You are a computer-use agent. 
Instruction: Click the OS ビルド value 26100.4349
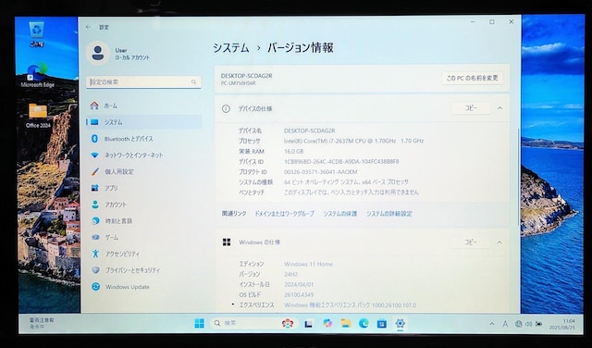point(299,294)
